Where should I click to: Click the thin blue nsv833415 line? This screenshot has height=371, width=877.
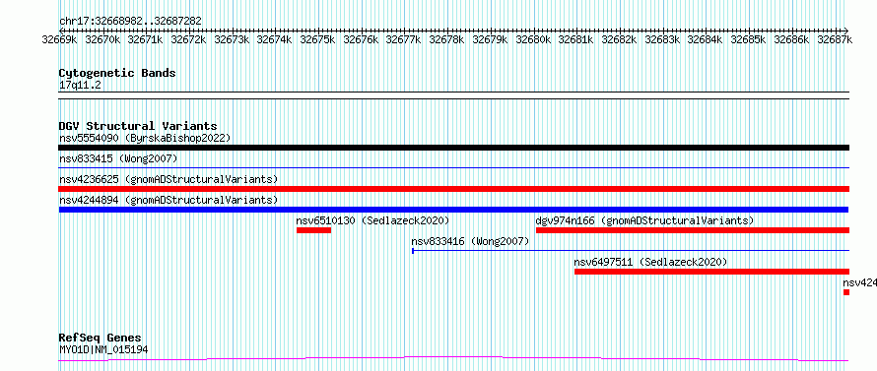click(453, 167)
